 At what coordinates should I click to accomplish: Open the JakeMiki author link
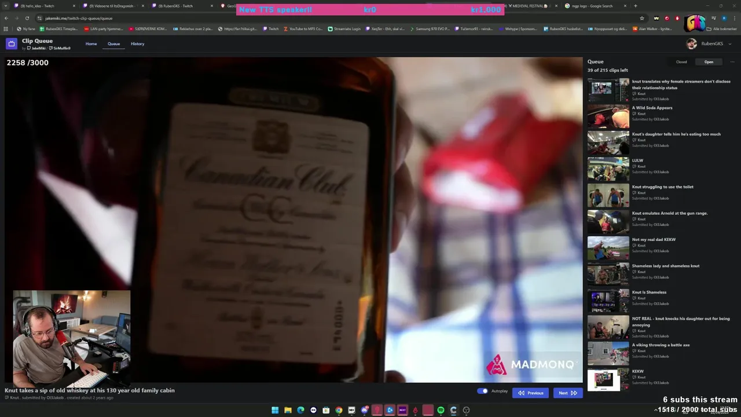coord(36,48)
